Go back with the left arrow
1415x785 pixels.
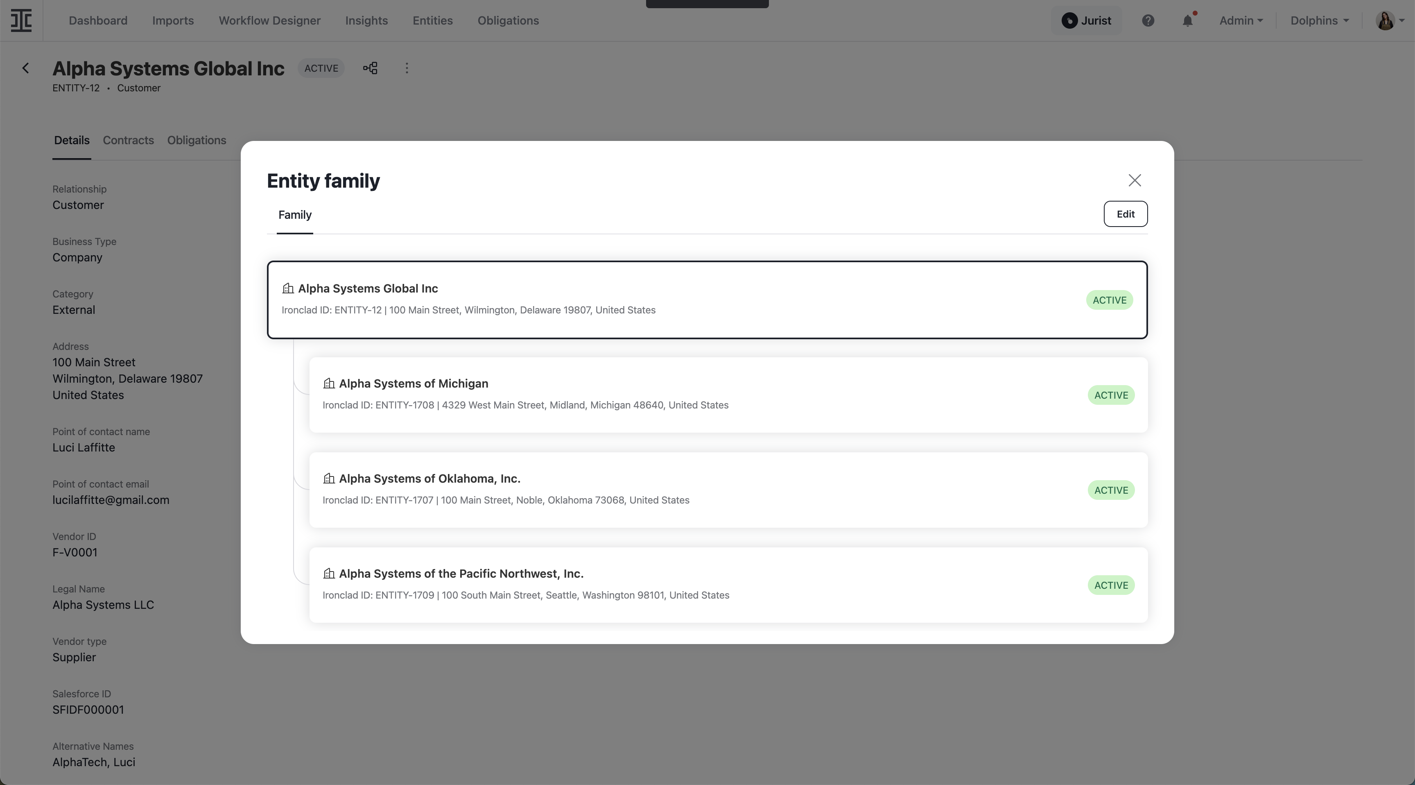[x=25, y=68]
